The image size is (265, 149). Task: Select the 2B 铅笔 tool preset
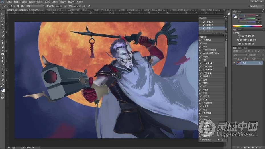click(212, 106)
